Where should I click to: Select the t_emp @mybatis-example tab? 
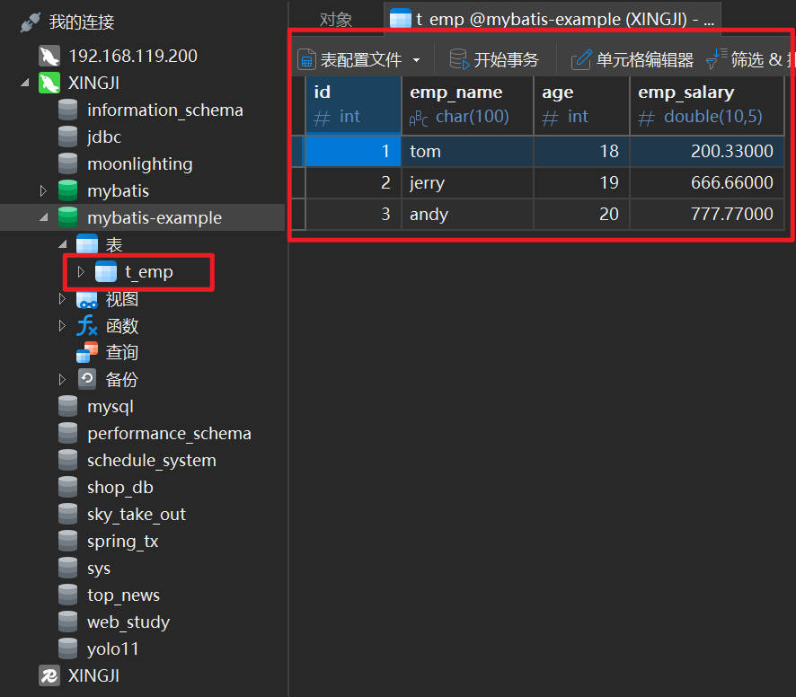tap(553, 20)
